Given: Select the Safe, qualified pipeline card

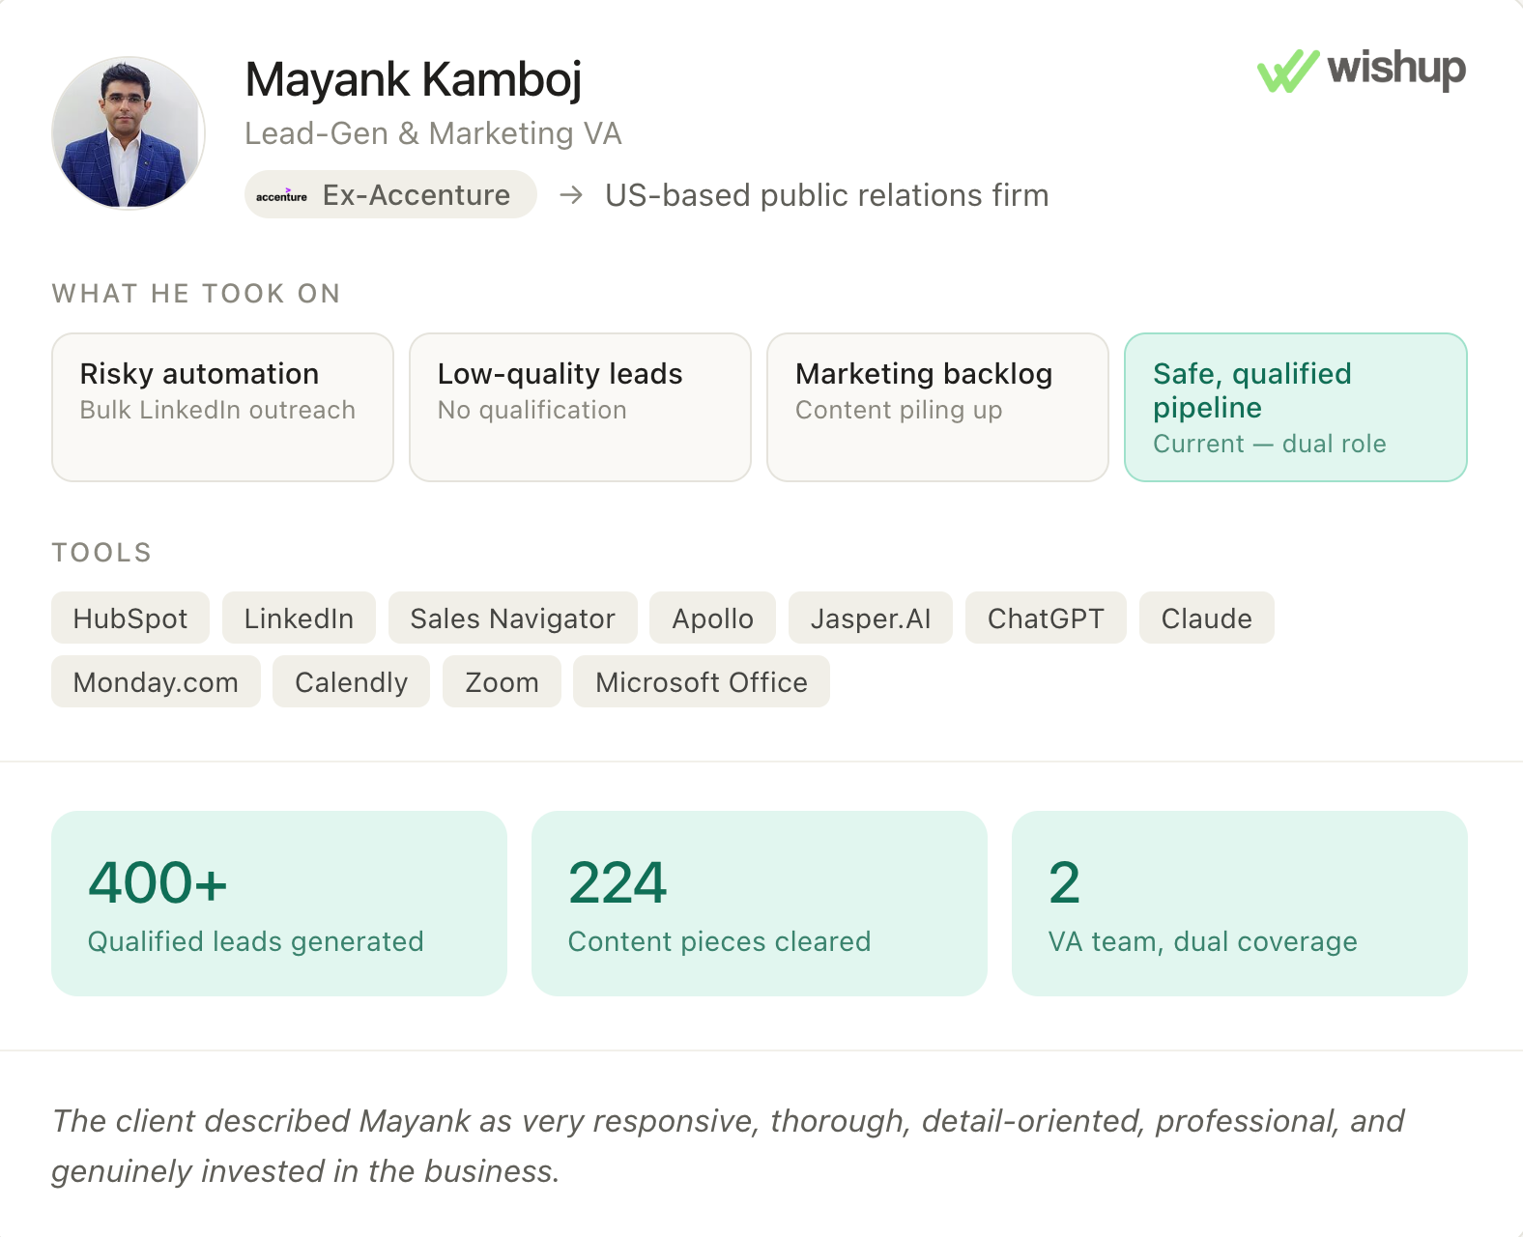Looking at the screenshot, I should [x=1296, y=407].
